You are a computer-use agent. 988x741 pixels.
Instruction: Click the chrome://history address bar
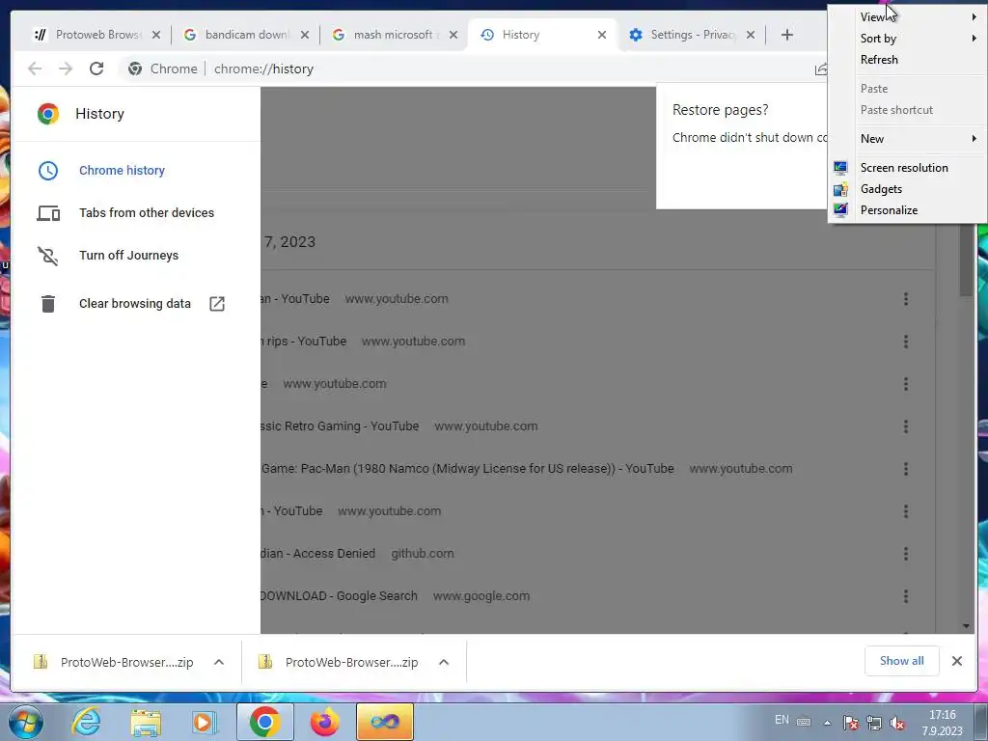263,69
